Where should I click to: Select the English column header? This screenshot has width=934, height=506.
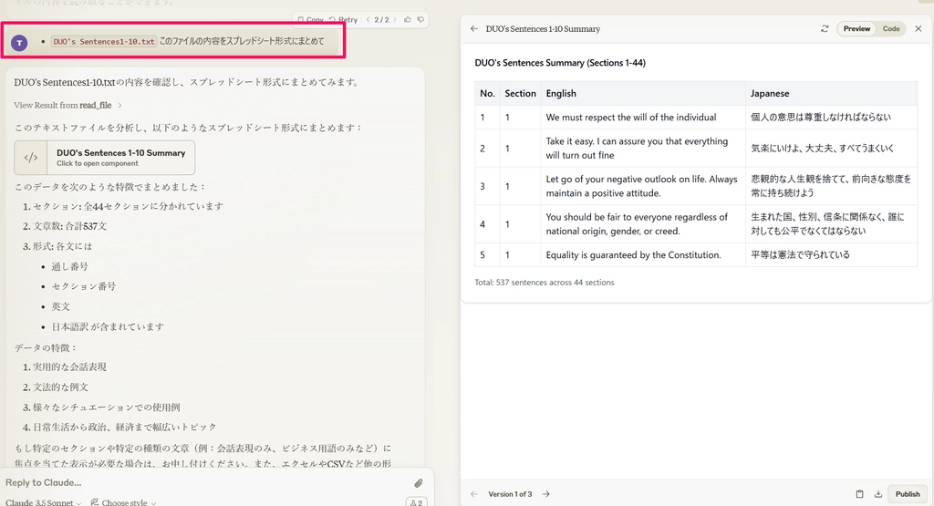pos(643,94)
